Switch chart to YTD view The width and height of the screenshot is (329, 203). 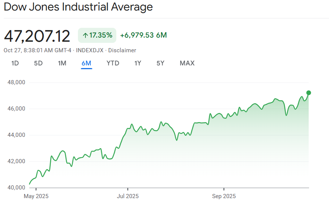(113, 63)
